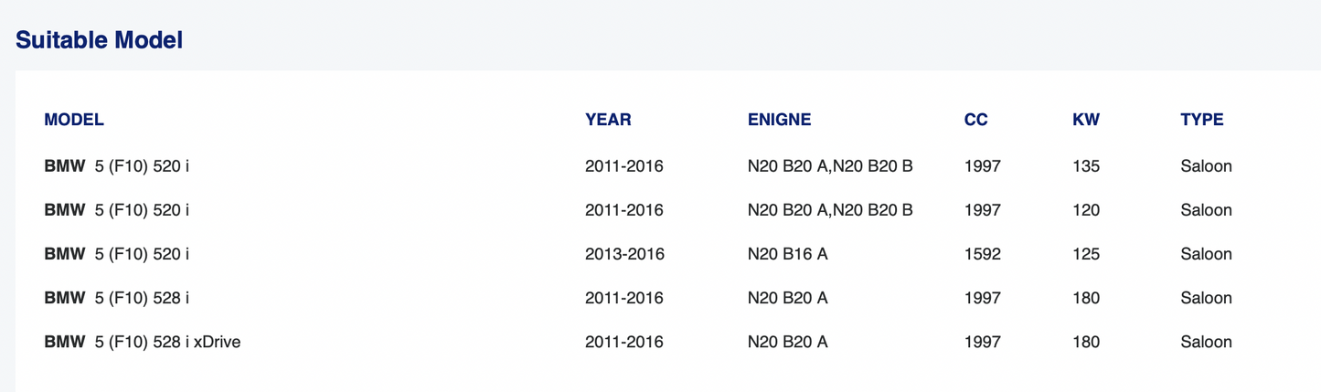Click the Suitable Model heading

click(x=99, y=40)
